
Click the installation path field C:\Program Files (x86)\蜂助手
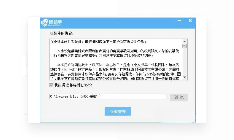108,97
